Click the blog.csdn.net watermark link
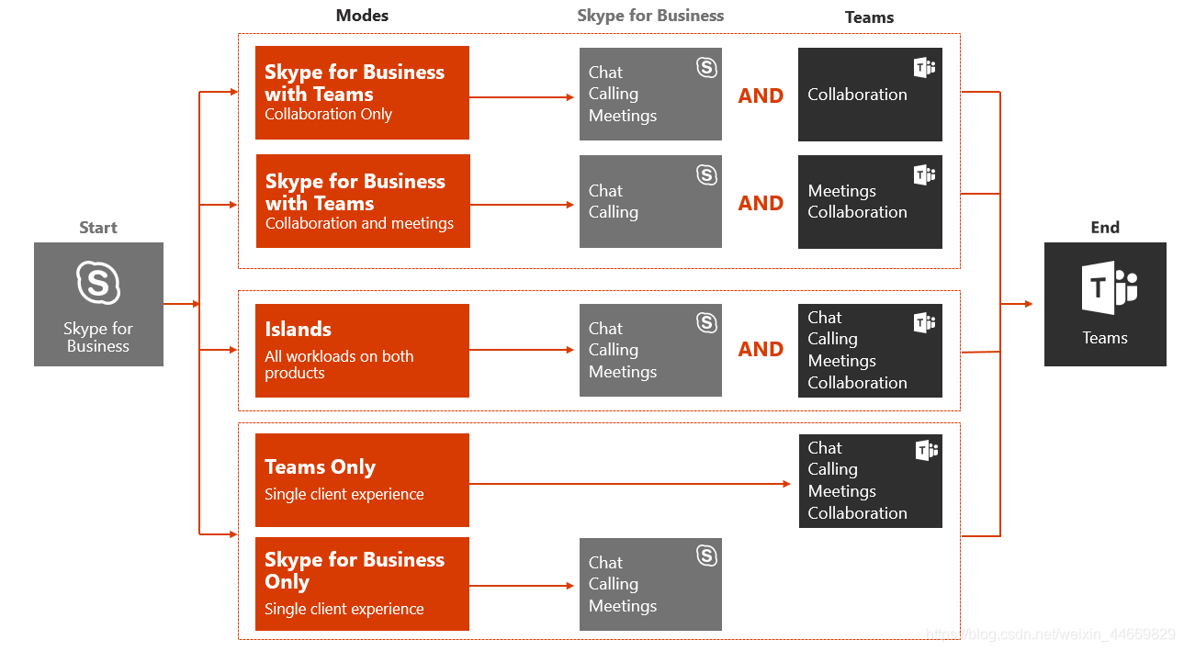1184x651 pixels. click(x=1051, y=634)
